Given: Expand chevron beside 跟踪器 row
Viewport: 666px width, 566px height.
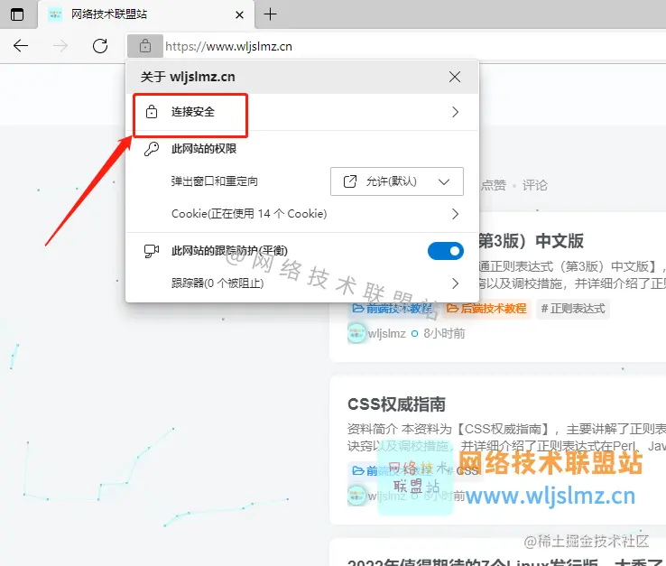Looking at the screenshot, I should 456,283.
